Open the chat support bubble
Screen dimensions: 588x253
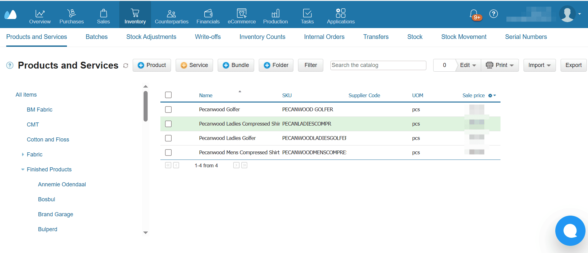point(570,231)
